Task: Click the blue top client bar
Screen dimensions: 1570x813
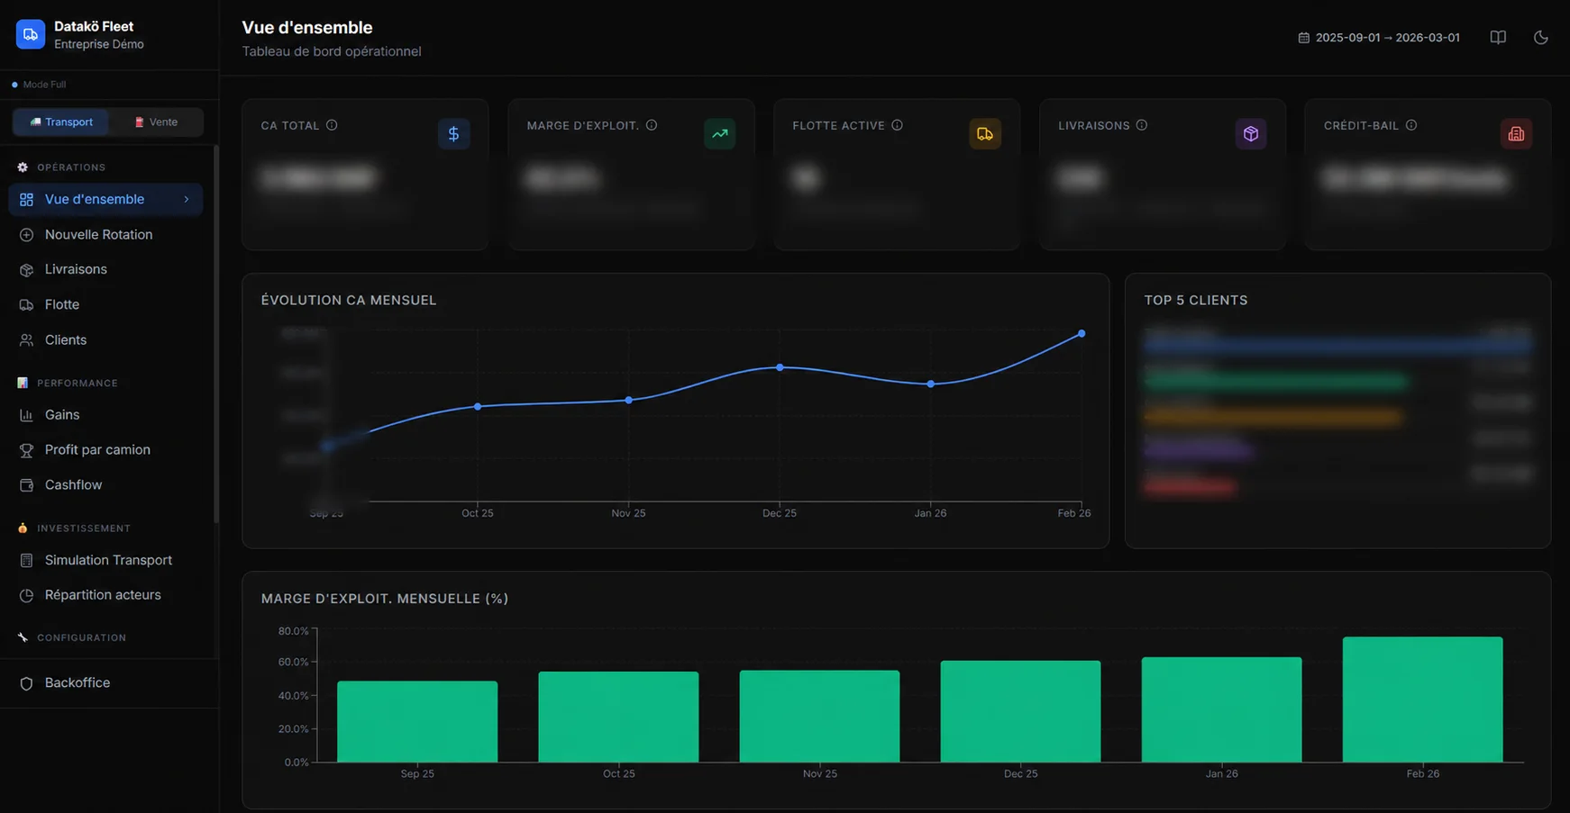Action: tap(1337, 345)
